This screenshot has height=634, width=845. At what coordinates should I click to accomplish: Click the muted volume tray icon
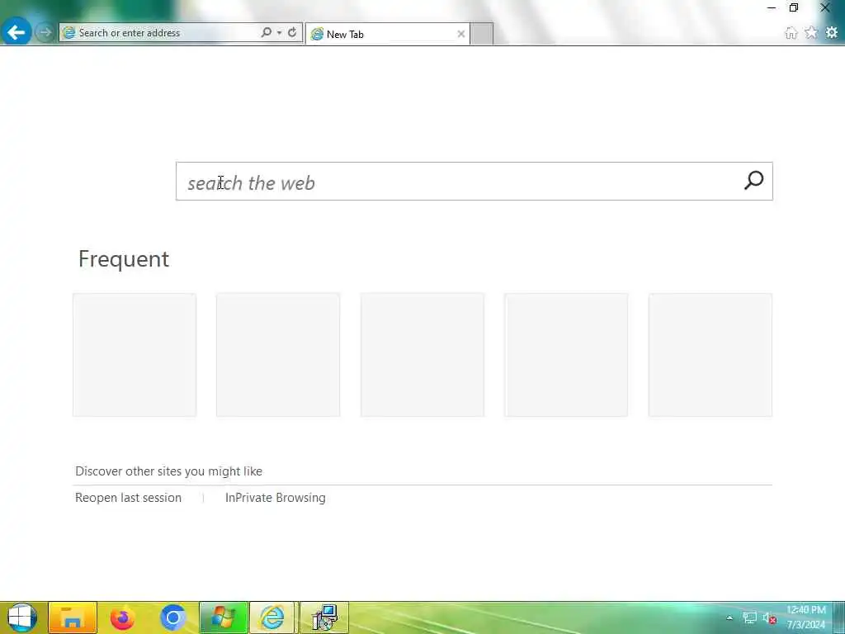pos(769,617)
